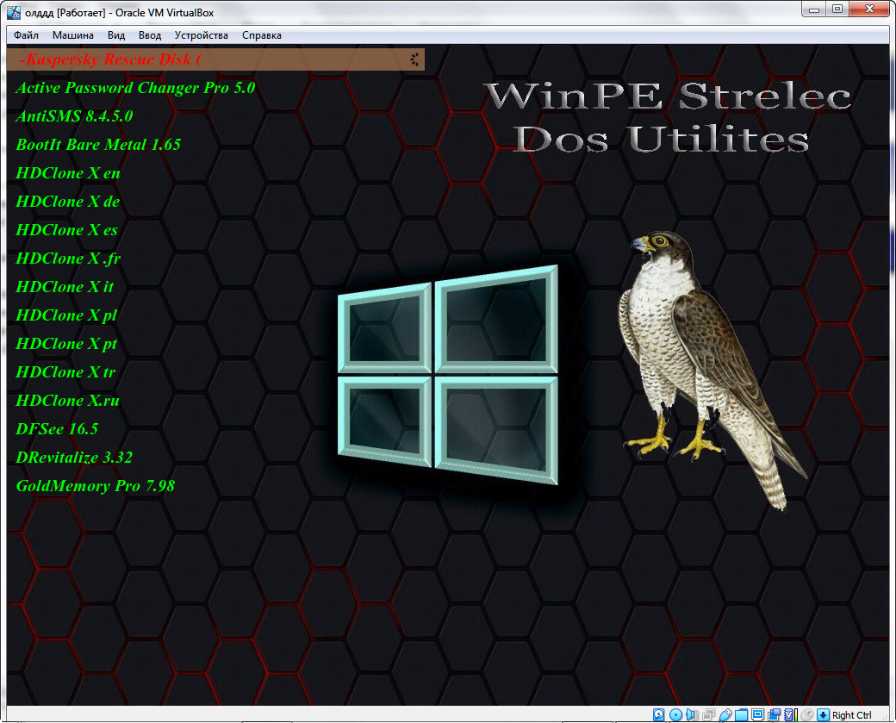896x723 pixels.
Task: Click the display status icon
Action: 757,714
